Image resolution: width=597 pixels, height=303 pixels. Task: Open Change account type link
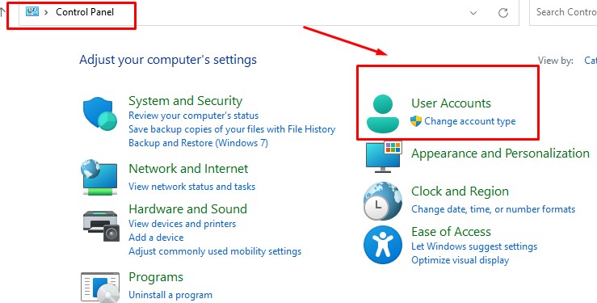pyautogui.click(x=470, y=121)
